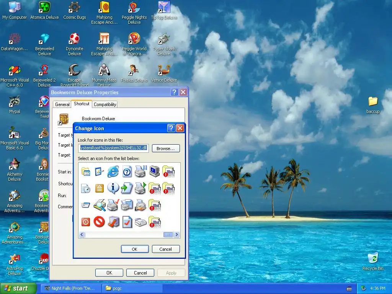The image size is (392, 294).
Task: Open the General tab in Properties
Action: (62, 105)
